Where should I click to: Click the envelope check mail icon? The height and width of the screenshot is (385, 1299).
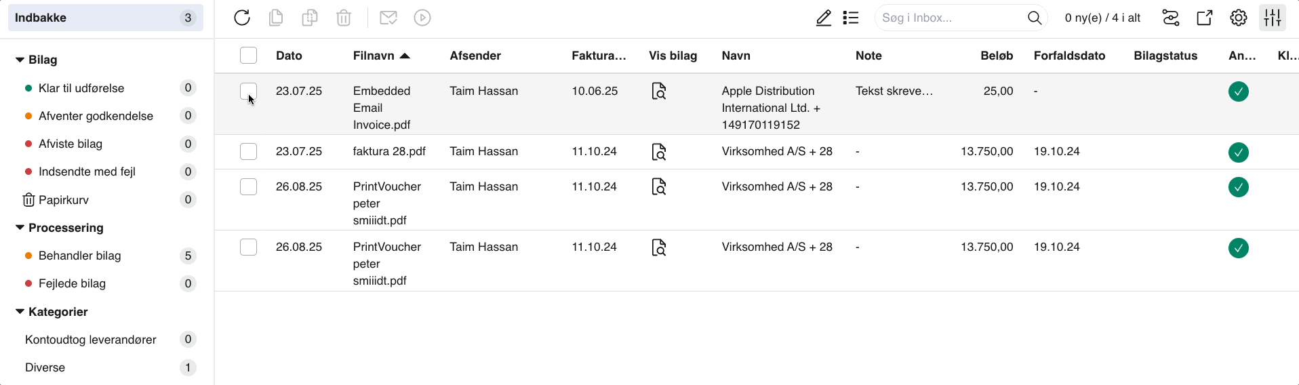(x=388, y=18)
